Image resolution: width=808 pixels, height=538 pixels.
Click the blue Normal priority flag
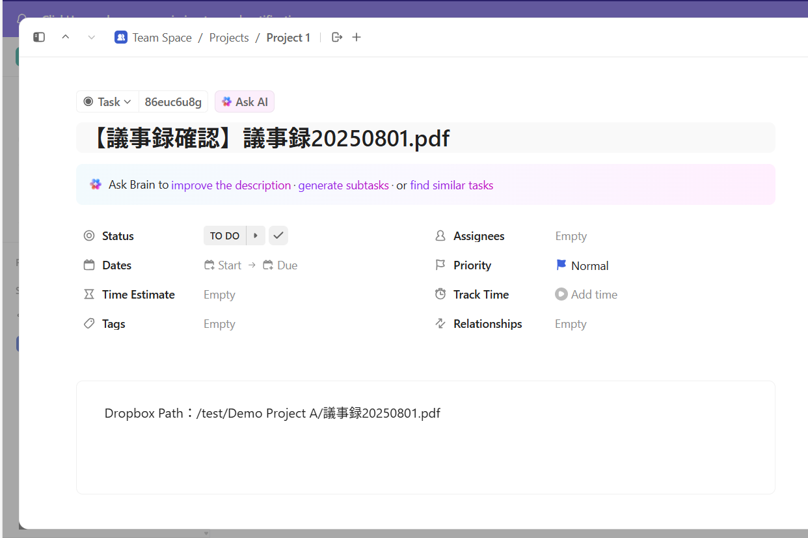(x=561, y=265)
